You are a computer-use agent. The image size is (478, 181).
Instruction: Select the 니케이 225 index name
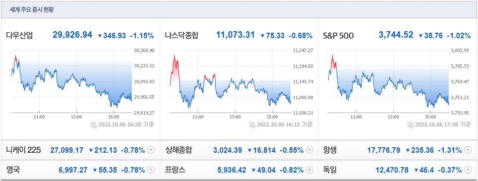[23, 150]
